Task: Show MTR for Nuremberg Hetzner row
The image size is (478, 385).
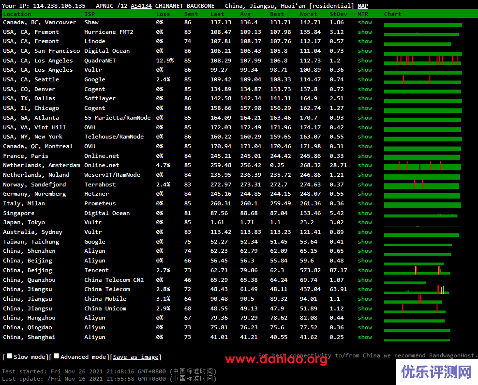Action: [365, 194]
